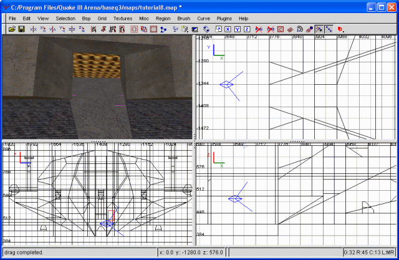Click the Patch Bend mode icon

pos(300,29)
